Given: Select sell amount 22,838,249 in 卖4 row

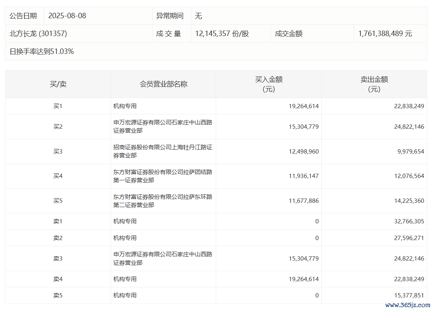Looking at the screenshot, I should point(409,279).
